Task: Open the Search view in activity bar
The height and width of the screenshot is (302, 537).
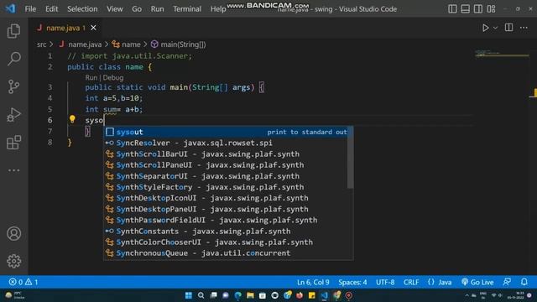Action: pyautogui.click(x=13, y=59)
